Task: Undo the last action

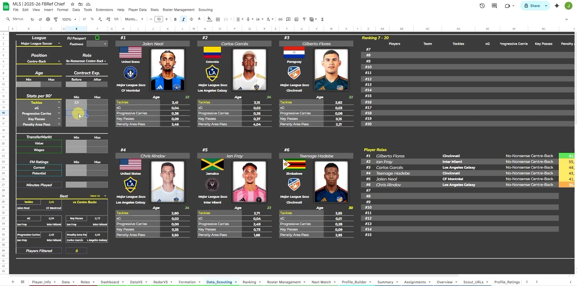Action: 32,19
